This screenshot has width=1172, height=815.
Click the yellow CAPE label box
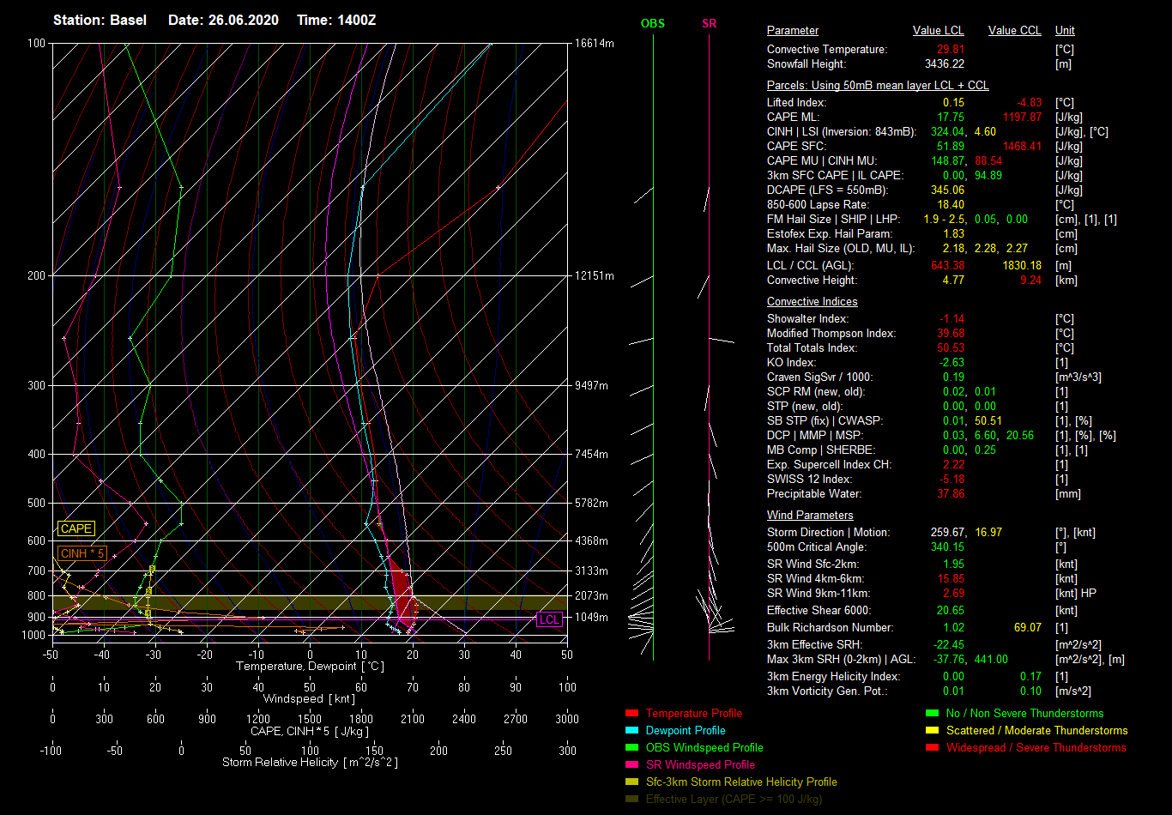pos(76,529)
